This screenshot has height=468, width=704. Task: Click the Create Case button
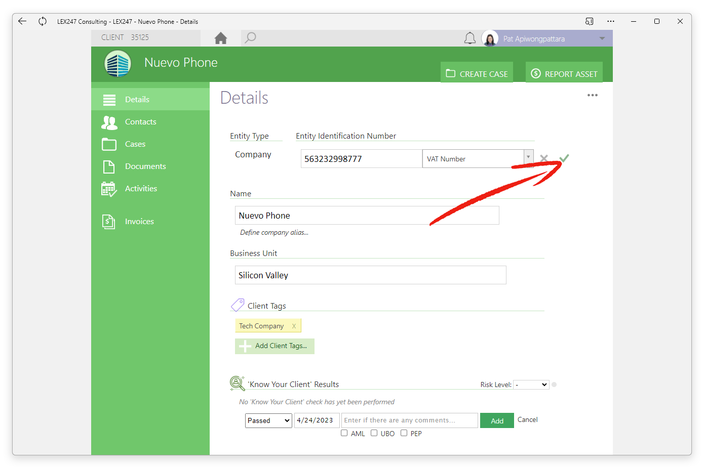477,72
